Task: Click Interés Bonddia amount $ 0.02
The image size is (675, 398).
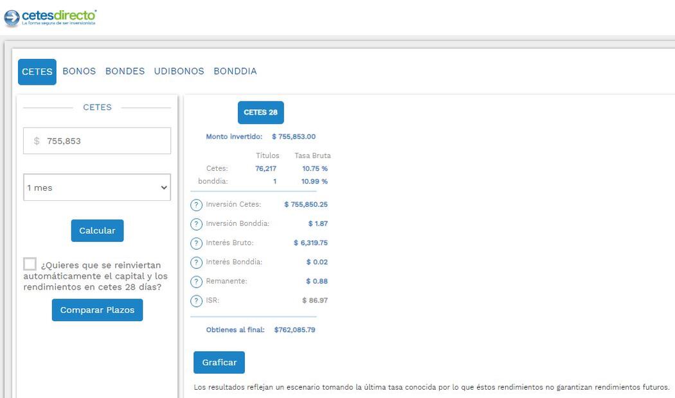Action: 317,262
